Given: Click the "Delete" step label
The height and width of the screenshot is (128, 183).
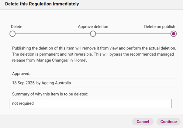Looking at the screenshot, I should pyautogui.click(x=17, y=27).
